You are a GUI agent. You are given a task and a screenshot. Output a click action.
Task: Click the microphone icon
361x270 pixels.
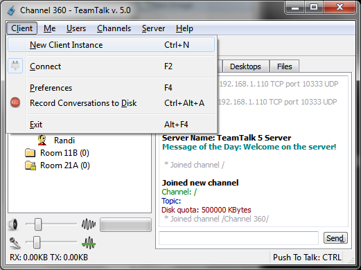15,243
